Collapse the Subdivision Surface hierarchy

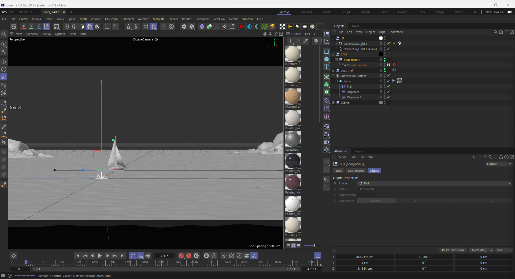[333, 76]
